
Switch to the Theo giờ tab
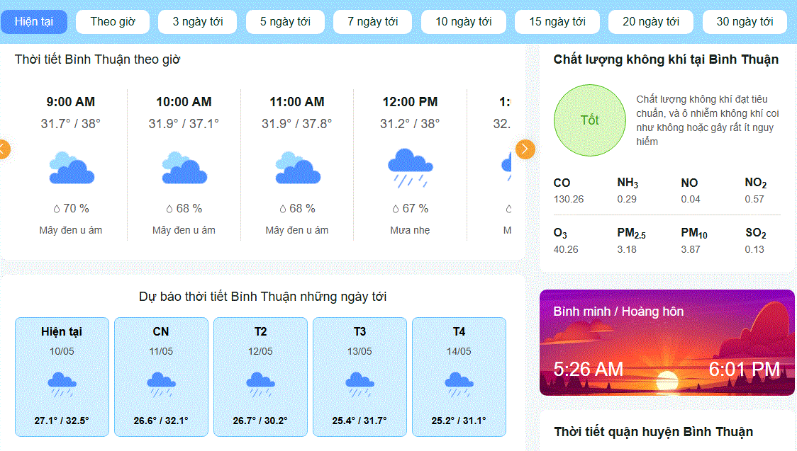point(113,22)
